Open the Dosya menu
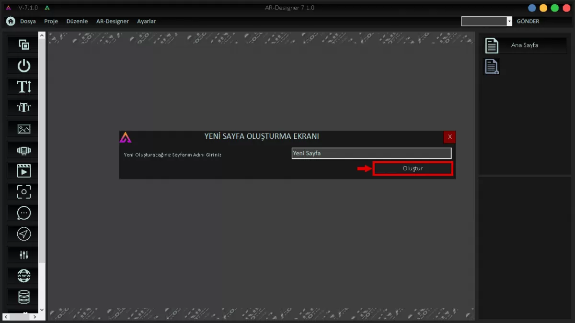The width and height of the screenshot is (575, 323). [x=28, y=22]
